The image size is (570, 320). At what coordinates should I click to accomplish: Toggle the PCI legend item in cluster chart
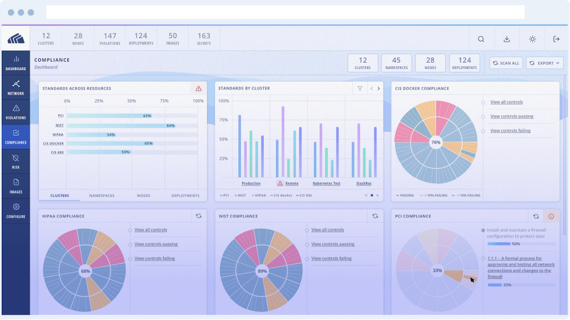[225, 195]
